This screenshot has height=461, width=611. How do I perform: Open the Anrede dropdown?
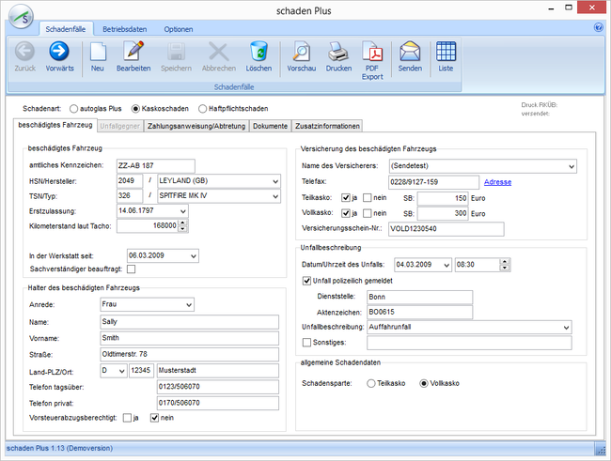click(188, 304)
